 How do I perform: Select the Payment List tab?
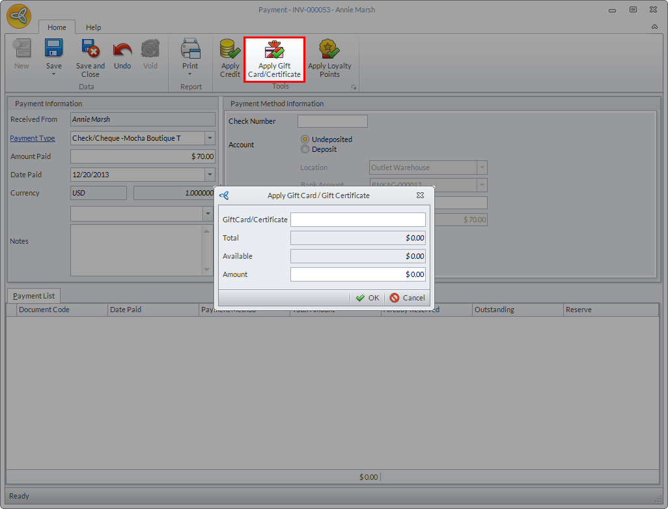pos(34,296)
